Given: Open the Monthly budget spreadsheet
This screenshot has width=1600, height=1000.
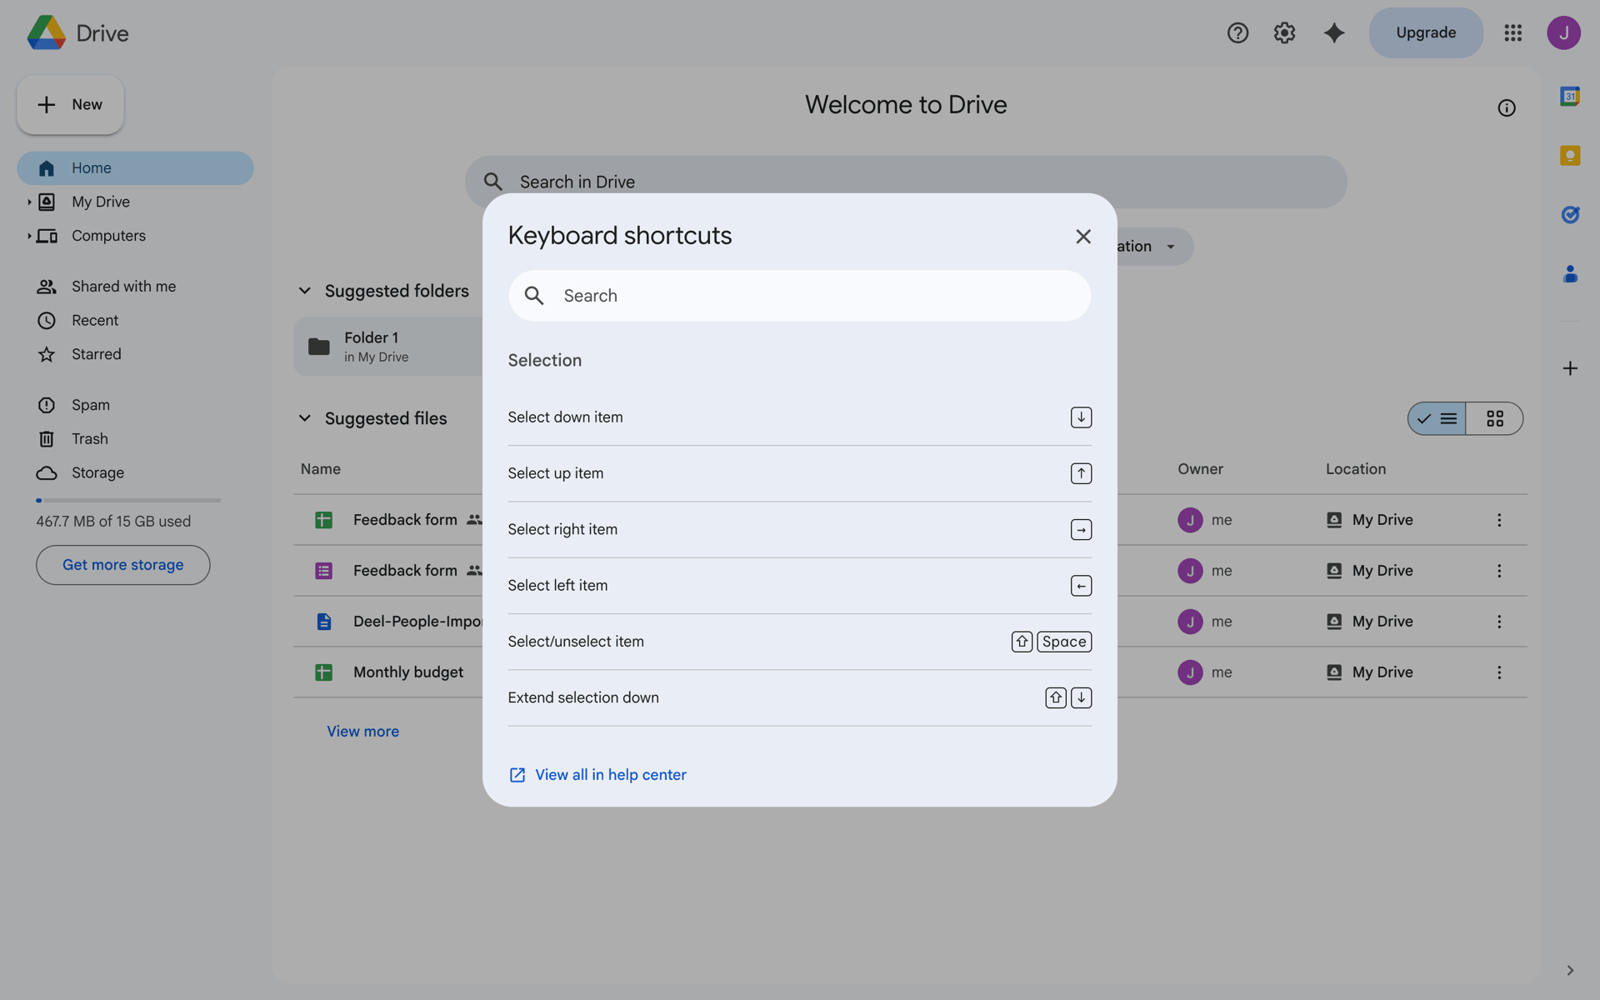Looking at the screenshot, I should pos(408,672).
